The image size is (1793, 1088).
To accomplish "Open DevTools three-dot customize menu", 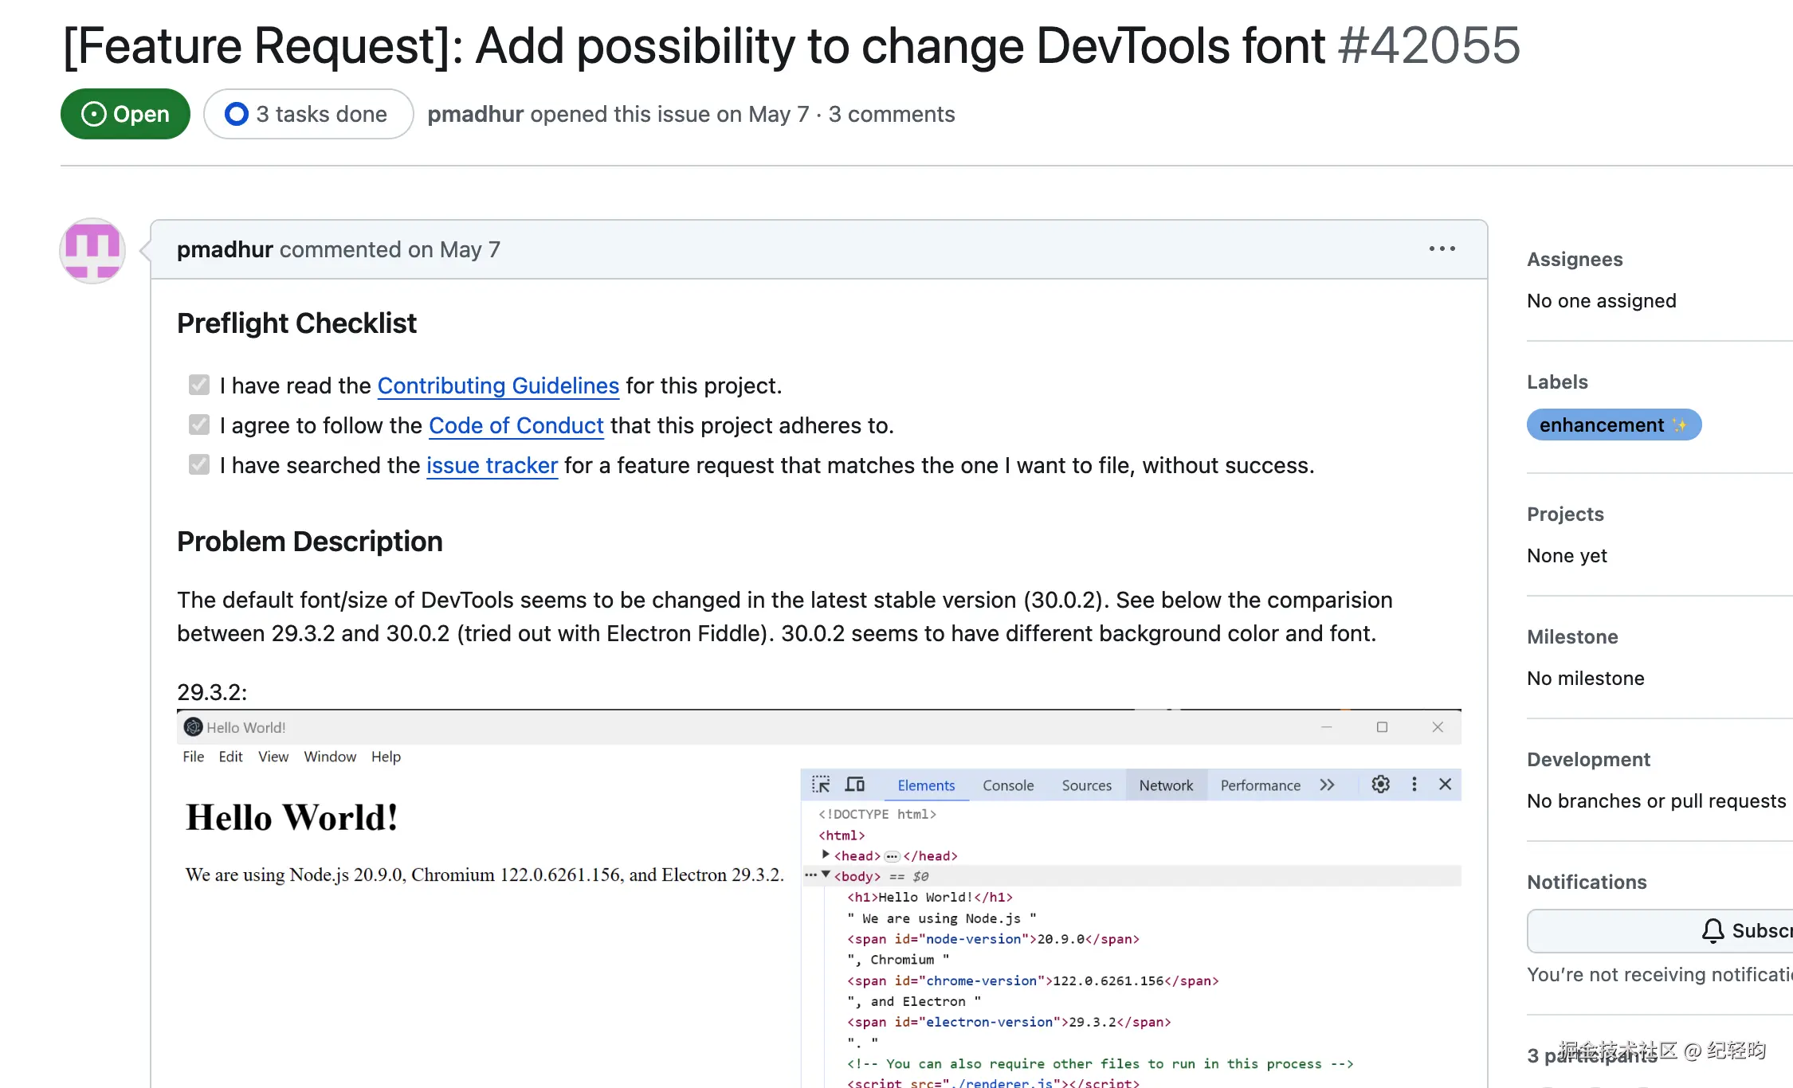I will point(1414,785).
